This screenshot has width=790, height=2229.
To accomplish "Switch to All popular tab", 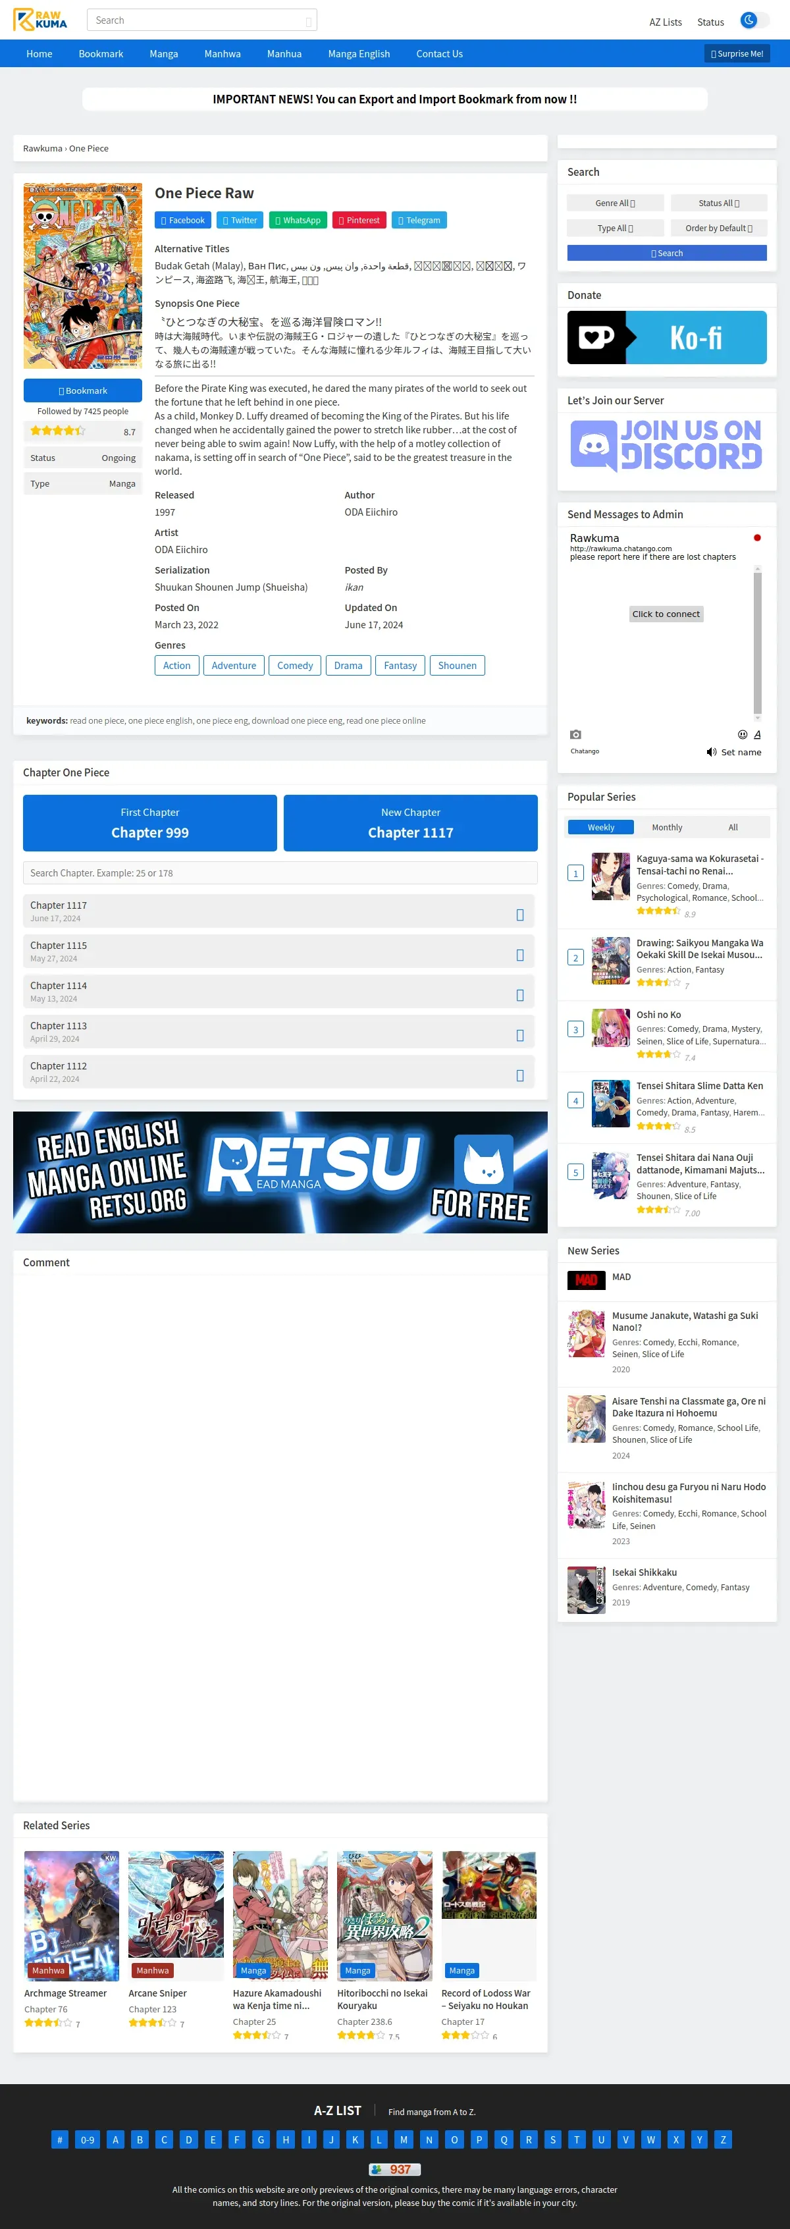I will tap(733, 828).
